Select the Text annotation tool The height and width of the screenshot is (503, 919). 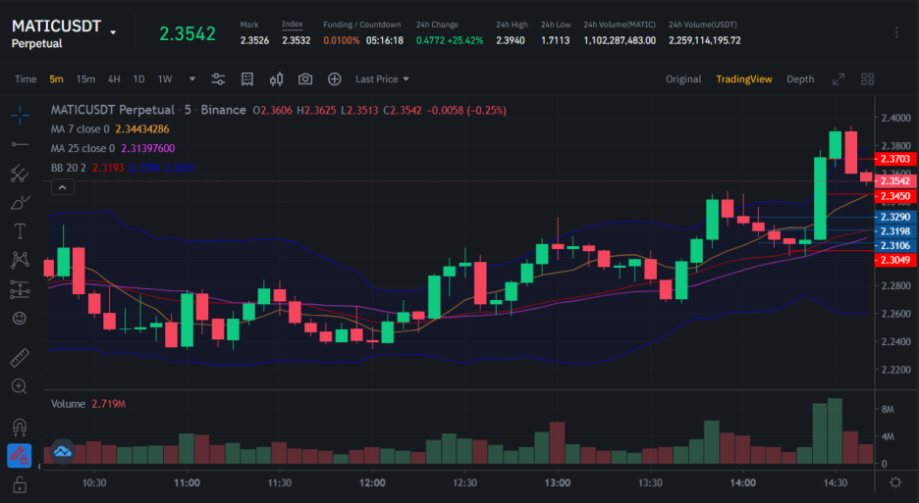[20, 231]
